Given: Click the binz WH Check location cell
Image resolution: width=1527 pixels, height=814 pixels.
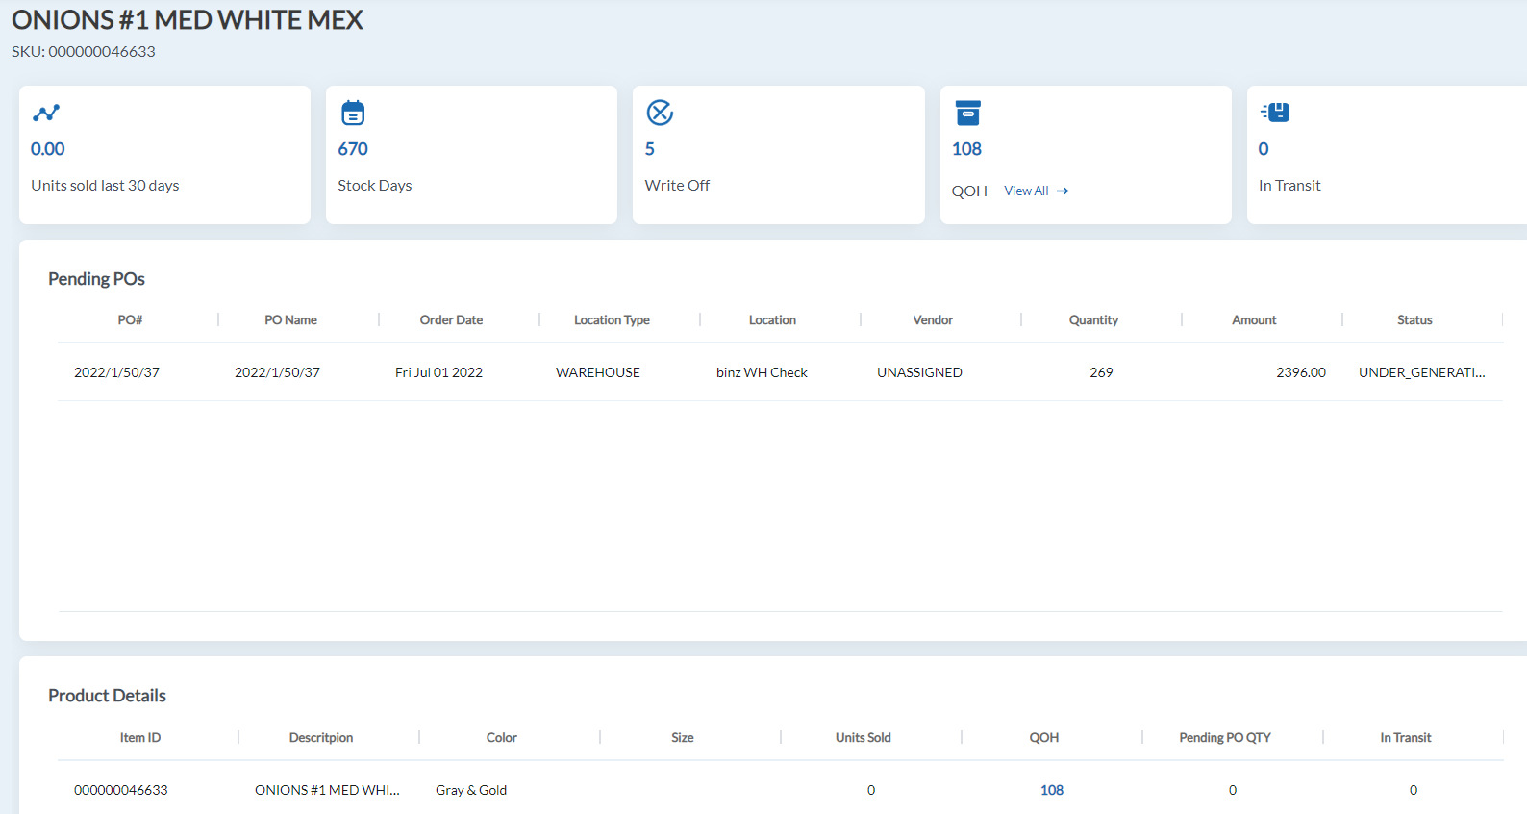Looking at the screenshot, I should [x=762, y=372].
